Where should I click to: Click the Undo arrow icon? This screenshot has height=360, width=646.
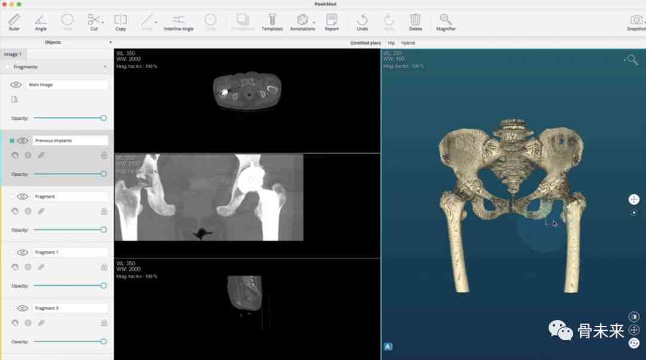362,22
